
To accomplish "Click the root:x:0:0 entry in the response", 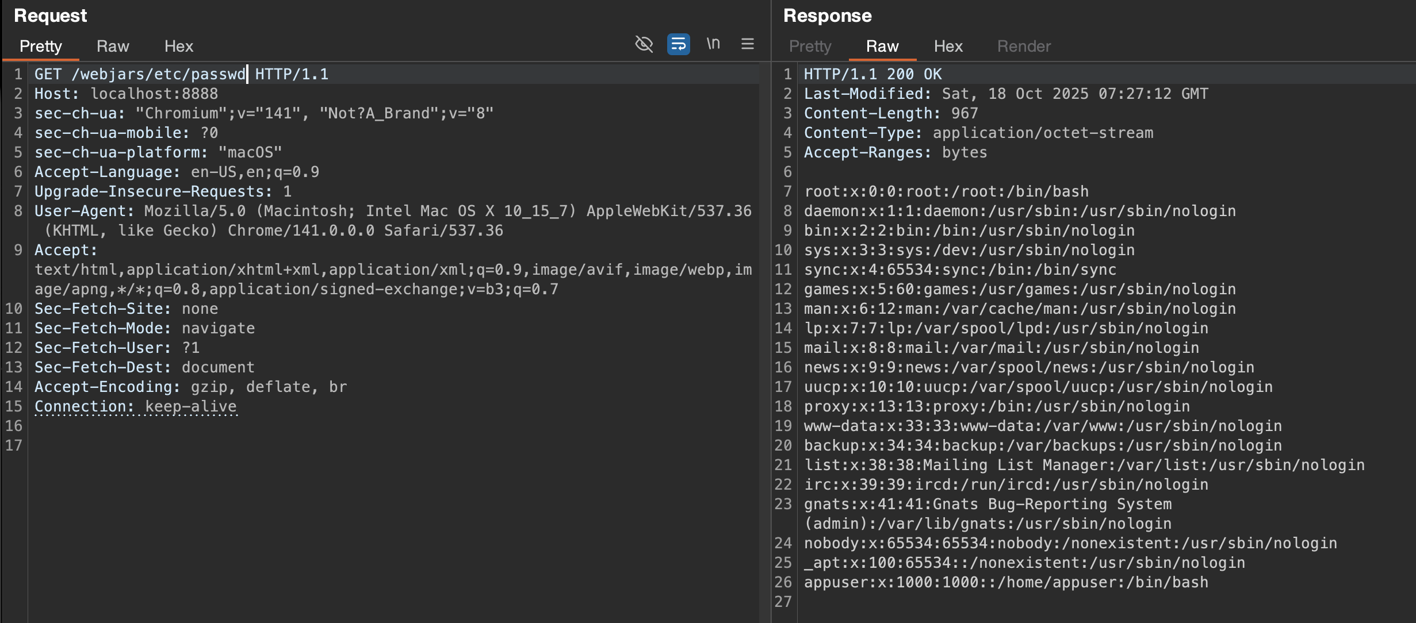I will (x=946, y=192).
